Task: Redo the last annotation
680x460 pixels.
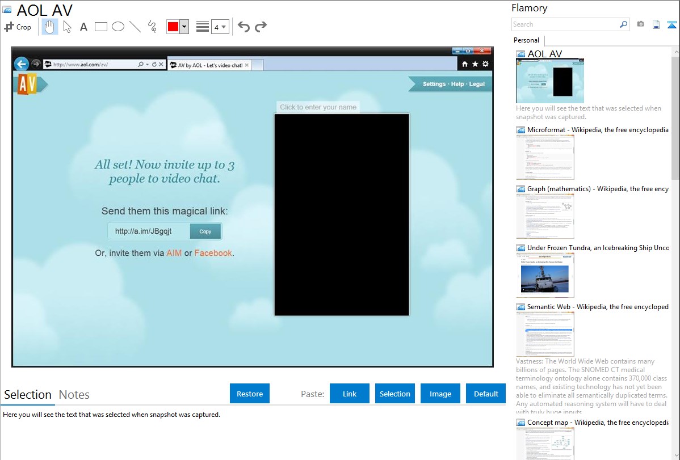Action: click(x=261, y=27)
